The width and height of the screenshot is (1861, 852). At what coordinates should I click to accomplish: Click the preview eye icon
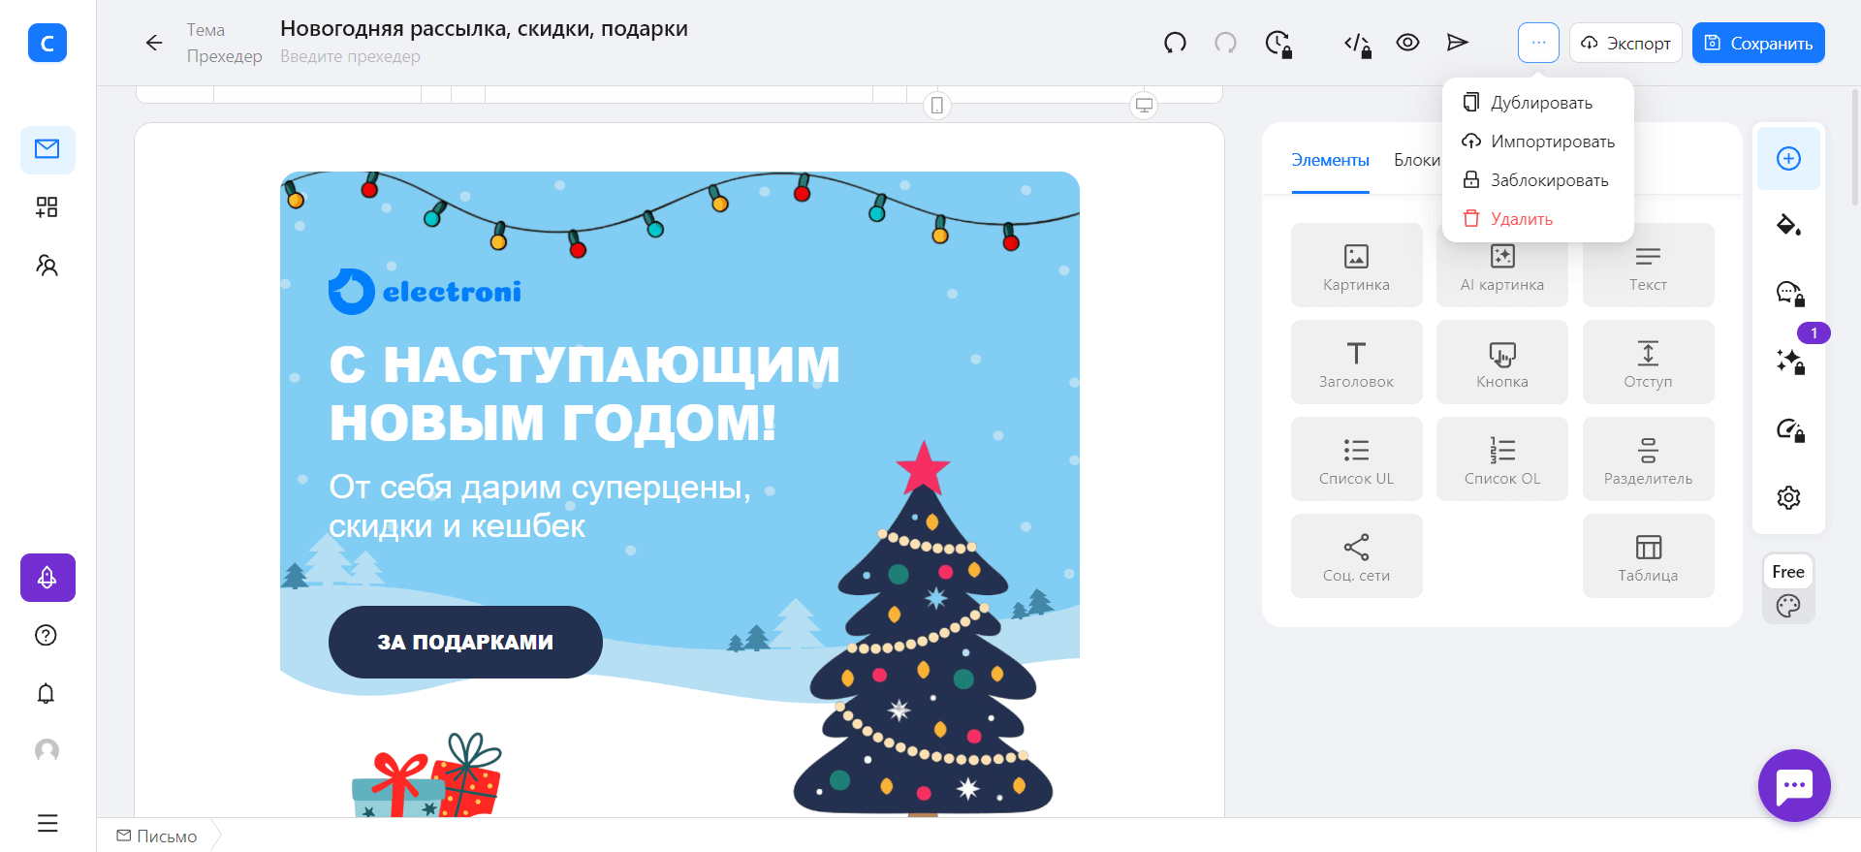[1407, 43]
